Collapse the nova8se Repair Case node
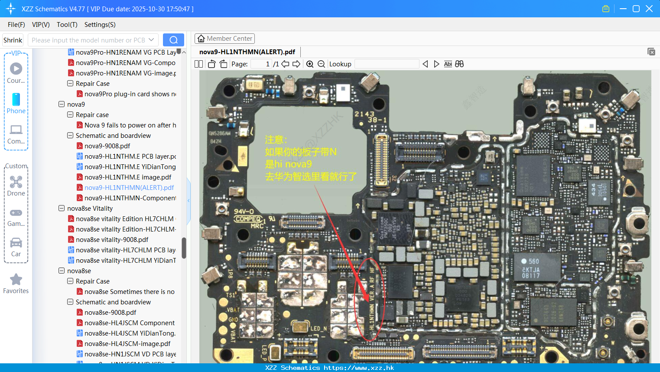660x372 pixels. (70, 281)
